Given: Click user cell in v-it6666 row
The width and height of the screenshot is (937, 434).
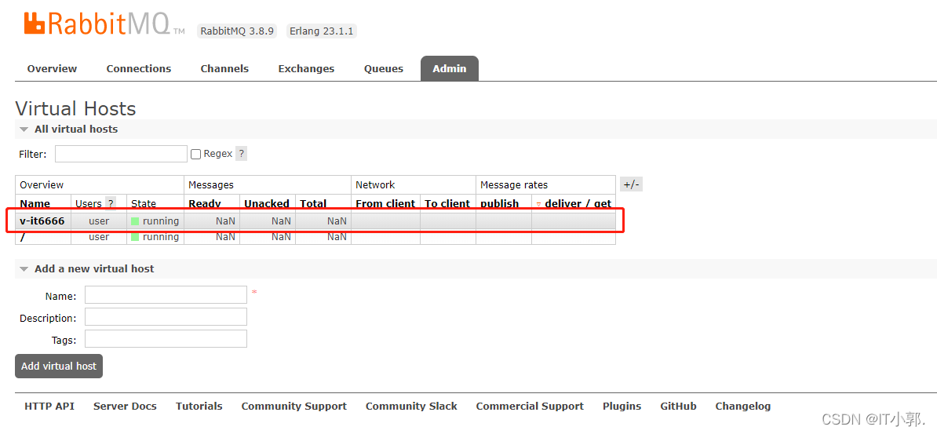Looking at the screenshot, I should click(99, 221).
